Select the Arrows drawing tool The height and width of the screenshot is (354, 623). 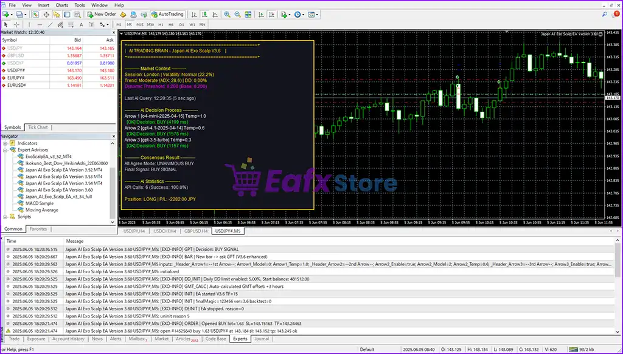[x=102, y=24]
